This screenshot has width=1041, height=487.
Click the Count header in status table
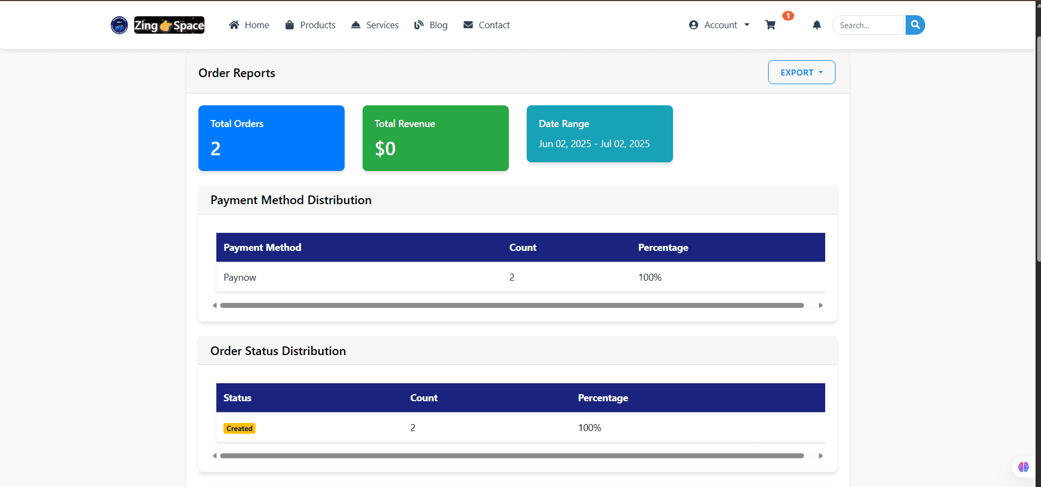(x=423, y=398)
